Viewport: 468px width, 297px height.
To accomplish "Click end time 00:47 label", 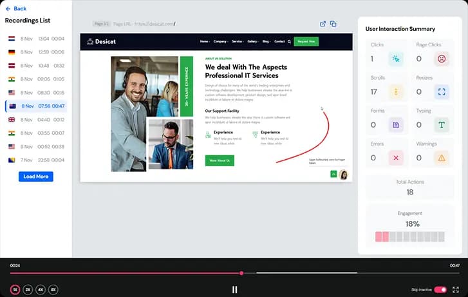I will [x=454, y=265].
